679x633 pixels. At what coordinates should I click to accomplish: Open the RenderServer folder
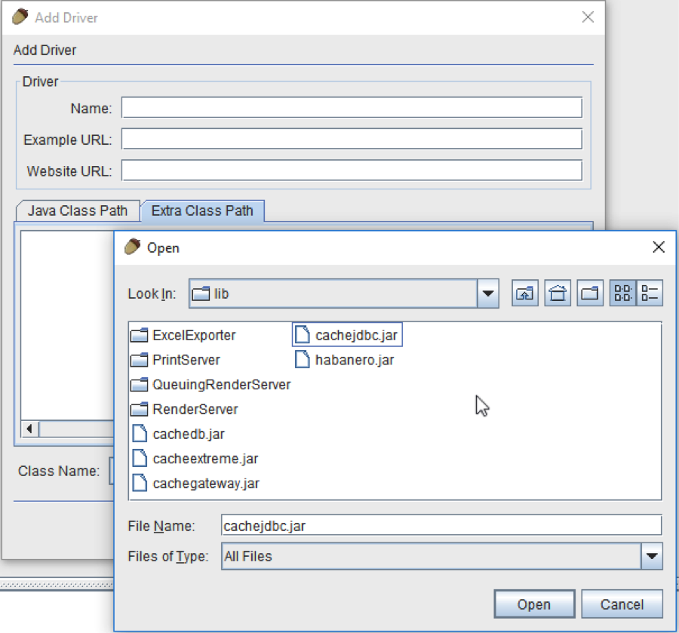click(x=194, y=410)
